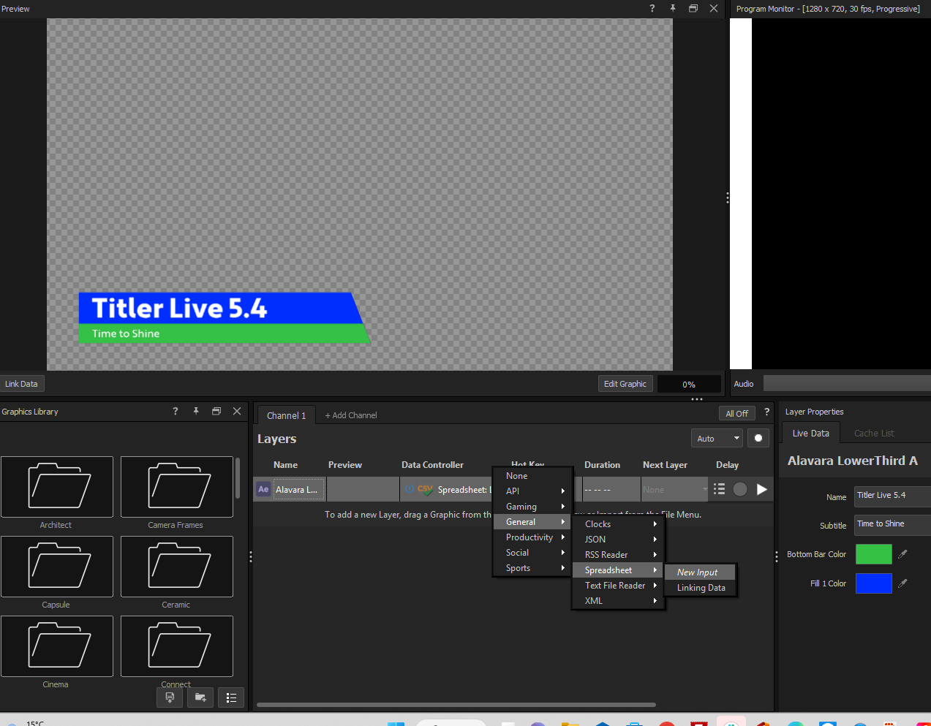Expand the JSON submenu
Image resolution: width=931 pixels, height=726 pixels.
pyautogui.click(x=618, y=540)
